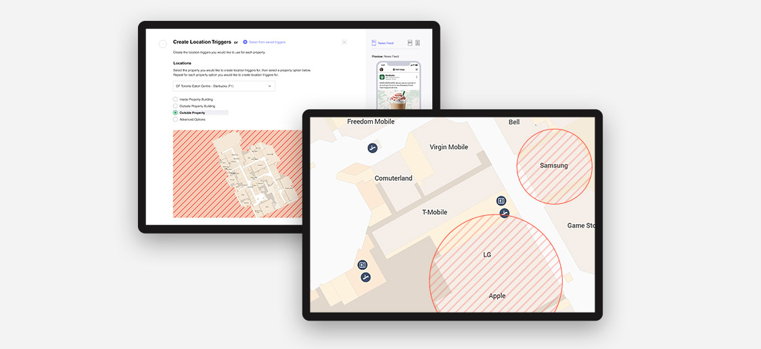Open the CF Toronto Eaton Centre property dropdown

224,86
